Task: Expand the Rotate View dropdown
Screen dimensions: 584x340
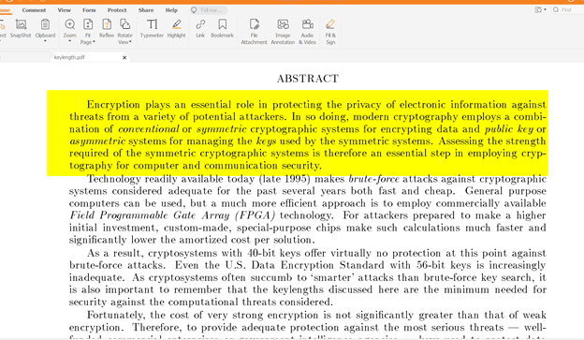Action: [x=124, y=32]
